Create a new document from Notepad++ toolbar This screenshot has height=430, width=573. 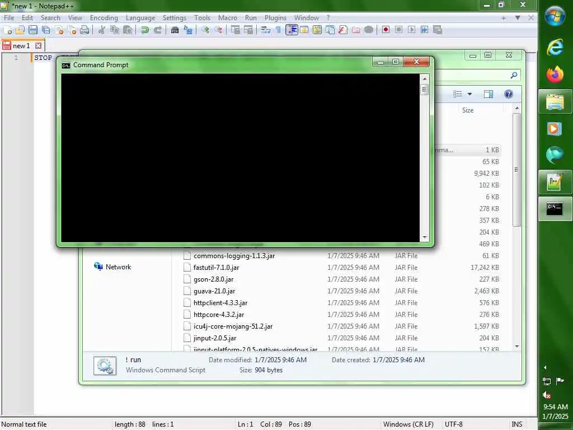[x=7, y=30]
